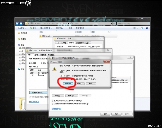Select the S-1-5-21-1637 permission entry
Viewport: 162px width, 128px height.
(x=39, y=73)
